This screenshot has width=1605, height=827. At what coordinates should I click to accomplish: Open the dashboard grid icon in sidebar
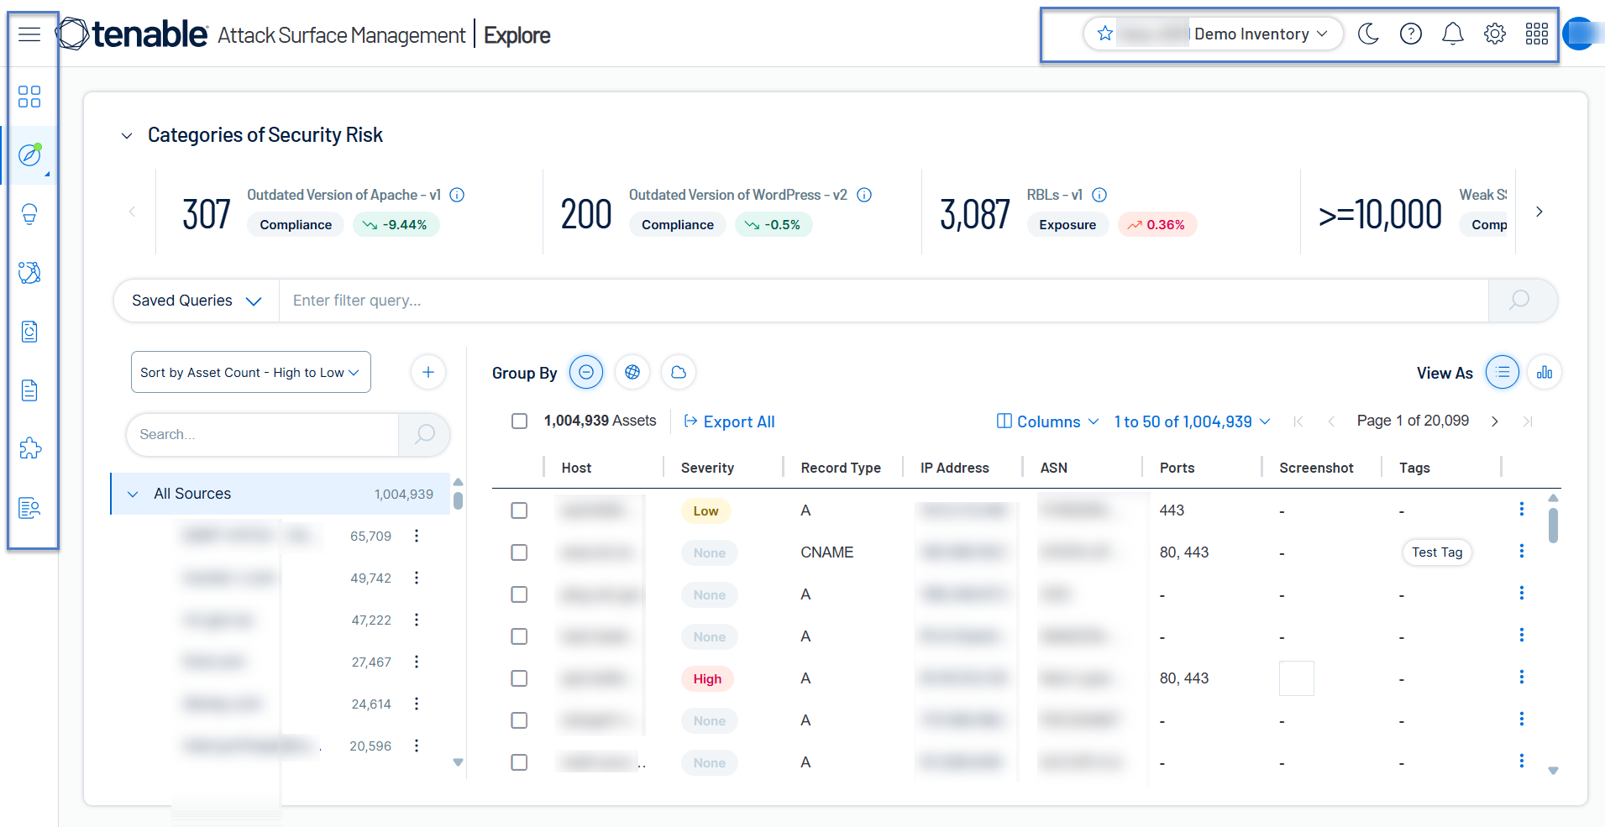[29, 97]
